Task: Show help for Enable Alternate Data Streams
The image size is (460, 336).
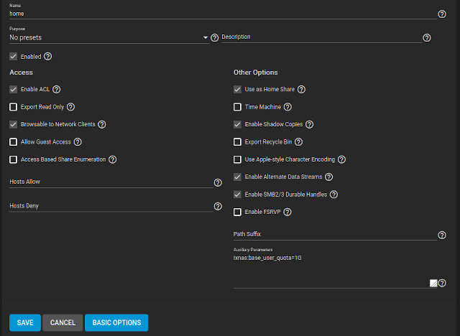Action: 329,177
